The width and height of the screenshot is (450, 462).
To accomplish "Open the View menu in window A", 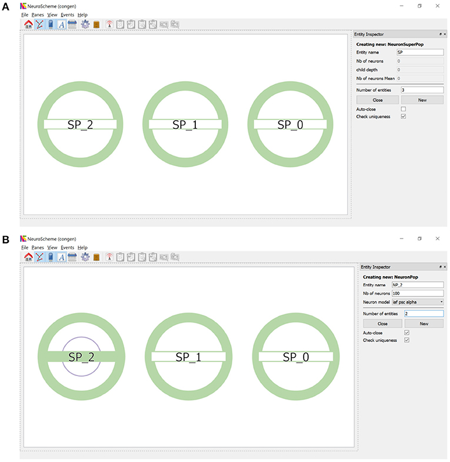I will (52, 15).
